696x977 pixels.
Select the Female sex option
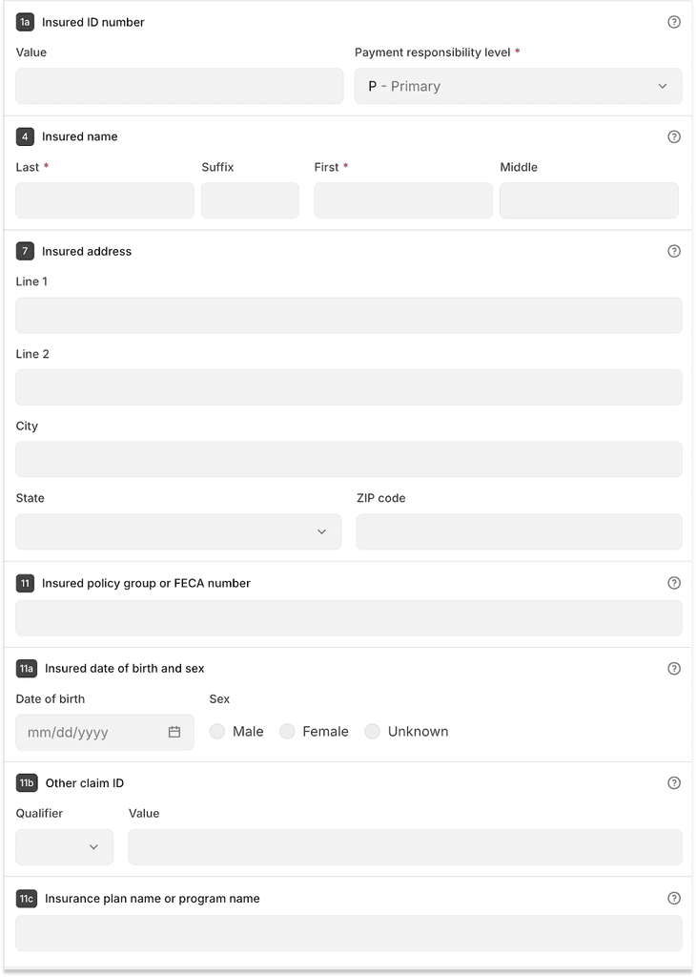tap(287, 732)
